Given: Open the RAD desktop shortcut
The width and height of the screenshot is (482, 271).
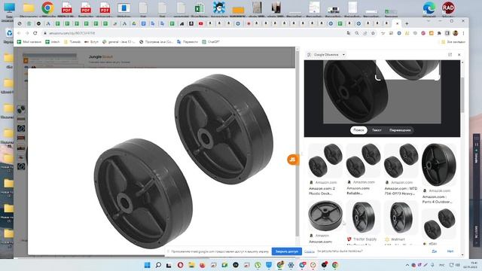Looking at the screenshot, I should pos(448,8).
